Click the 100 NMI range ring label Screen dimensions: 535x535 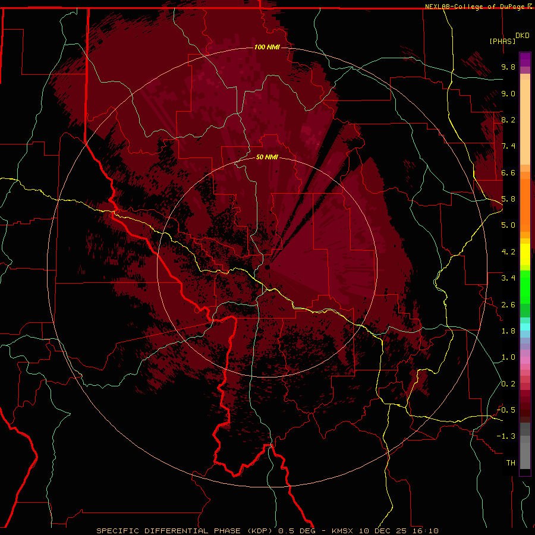(267, 47)
